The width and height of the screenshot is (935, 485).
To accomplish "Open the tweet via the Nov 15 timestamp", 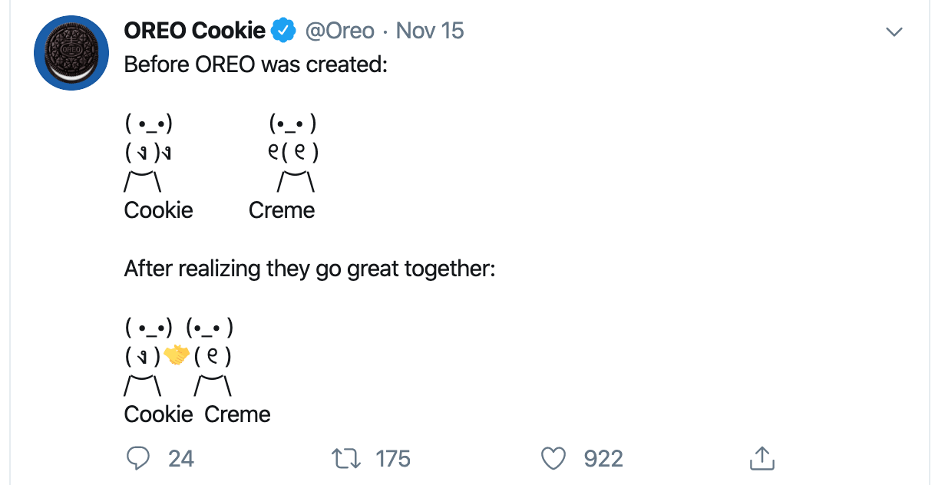I will tap(429, 30).
